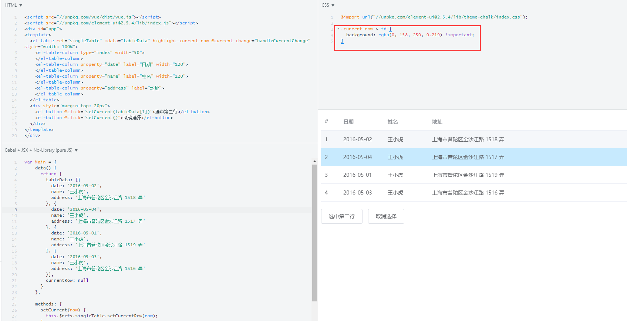
Task: Click the </template> line in HTML editor
Action: (x=39, y=129)
